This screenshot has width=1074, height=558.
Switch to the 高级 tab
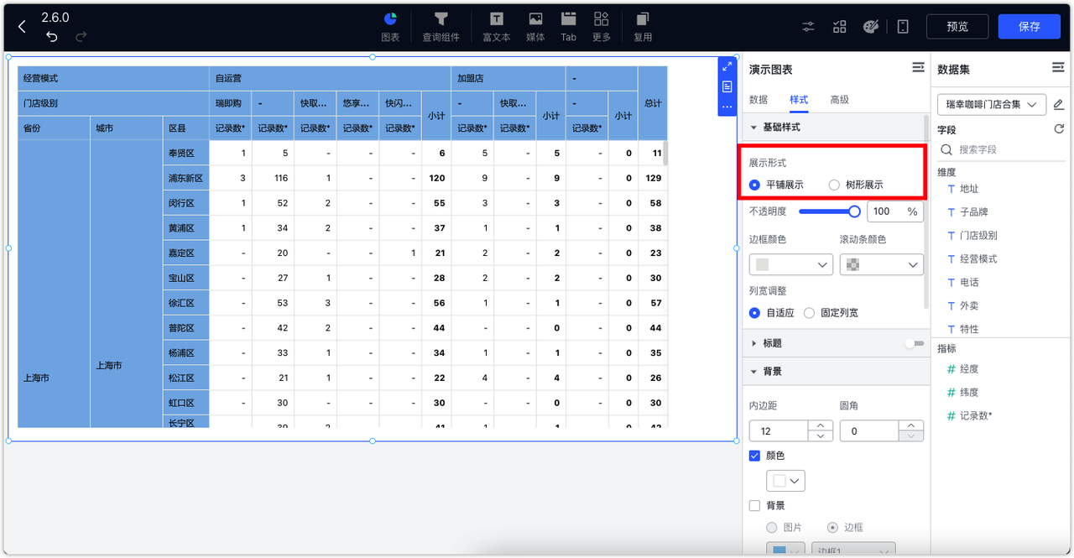click(838, 99)
